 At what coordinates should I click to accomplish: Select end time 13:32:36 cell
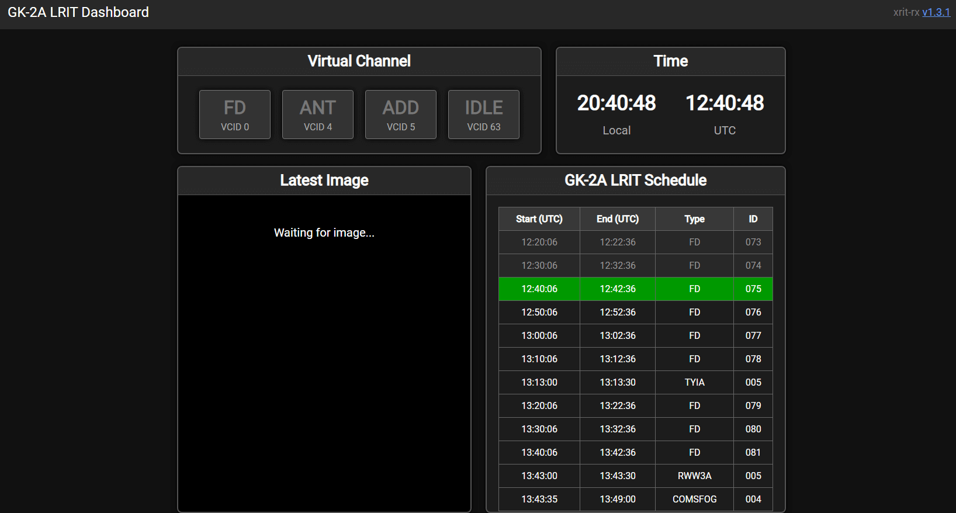pos(618,429)
